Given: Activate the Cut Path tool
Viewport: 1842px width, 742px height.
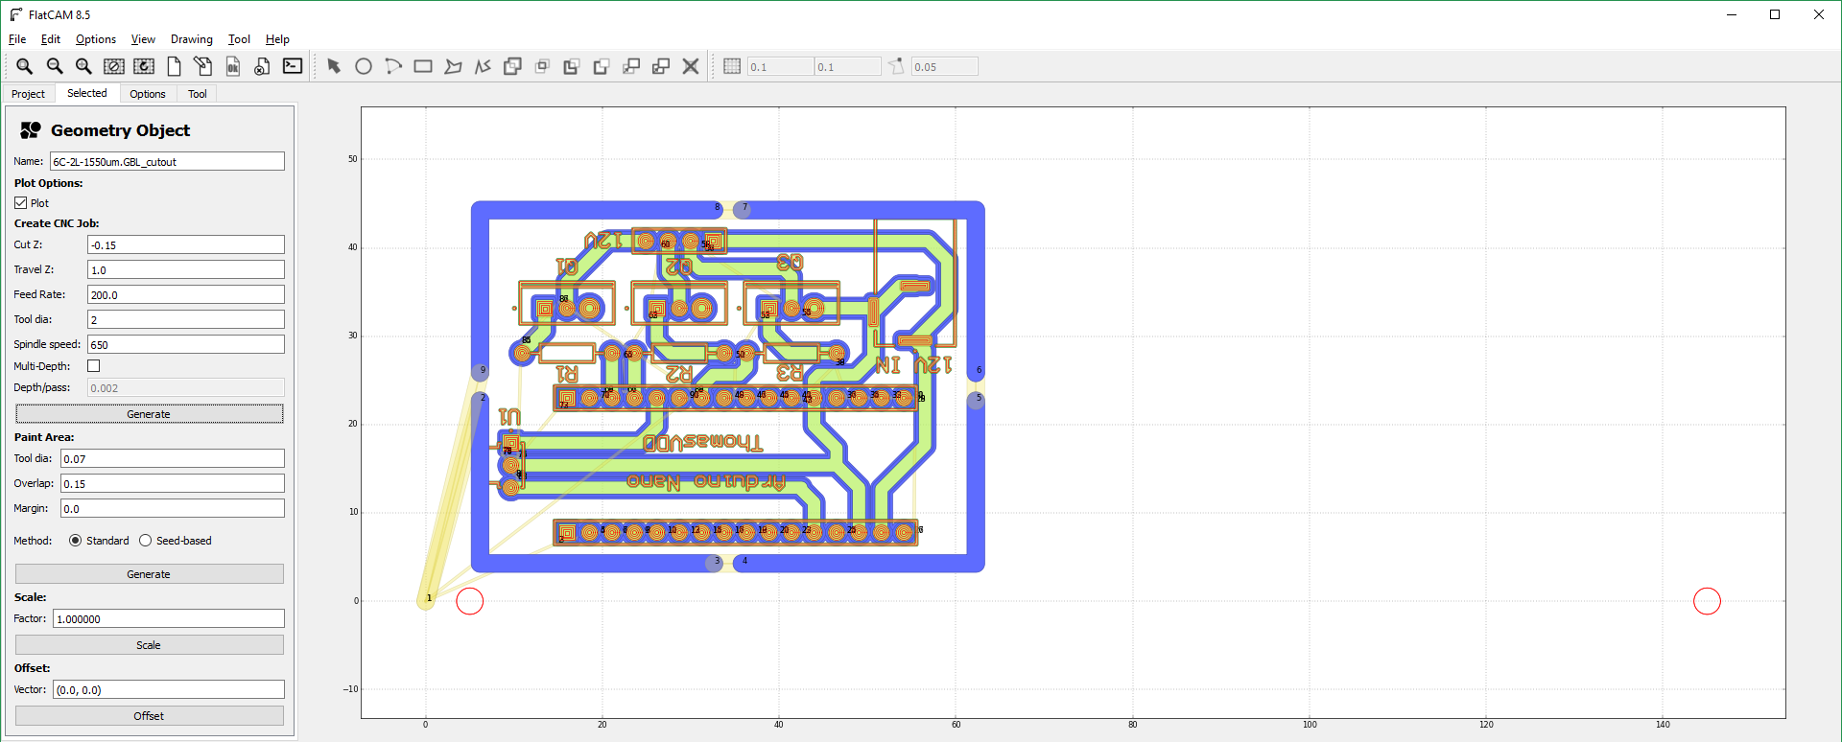Looking at the screenshot, I should click(602, 66).
